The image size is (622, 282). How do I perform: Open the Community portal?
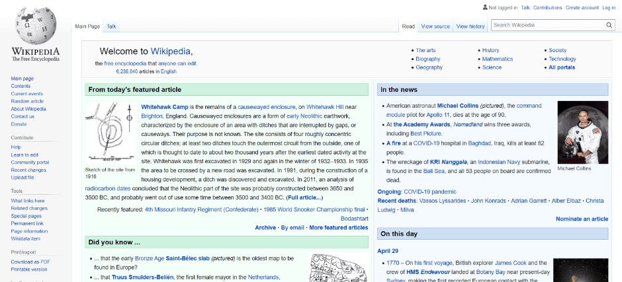(30, 162)
